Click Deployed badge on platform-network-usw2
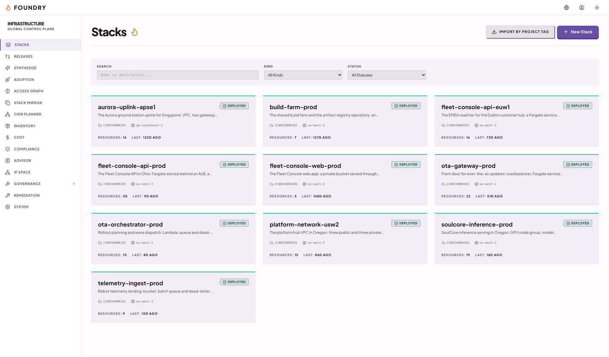Viewport: 609px width, 357px height. coord(406,223)
